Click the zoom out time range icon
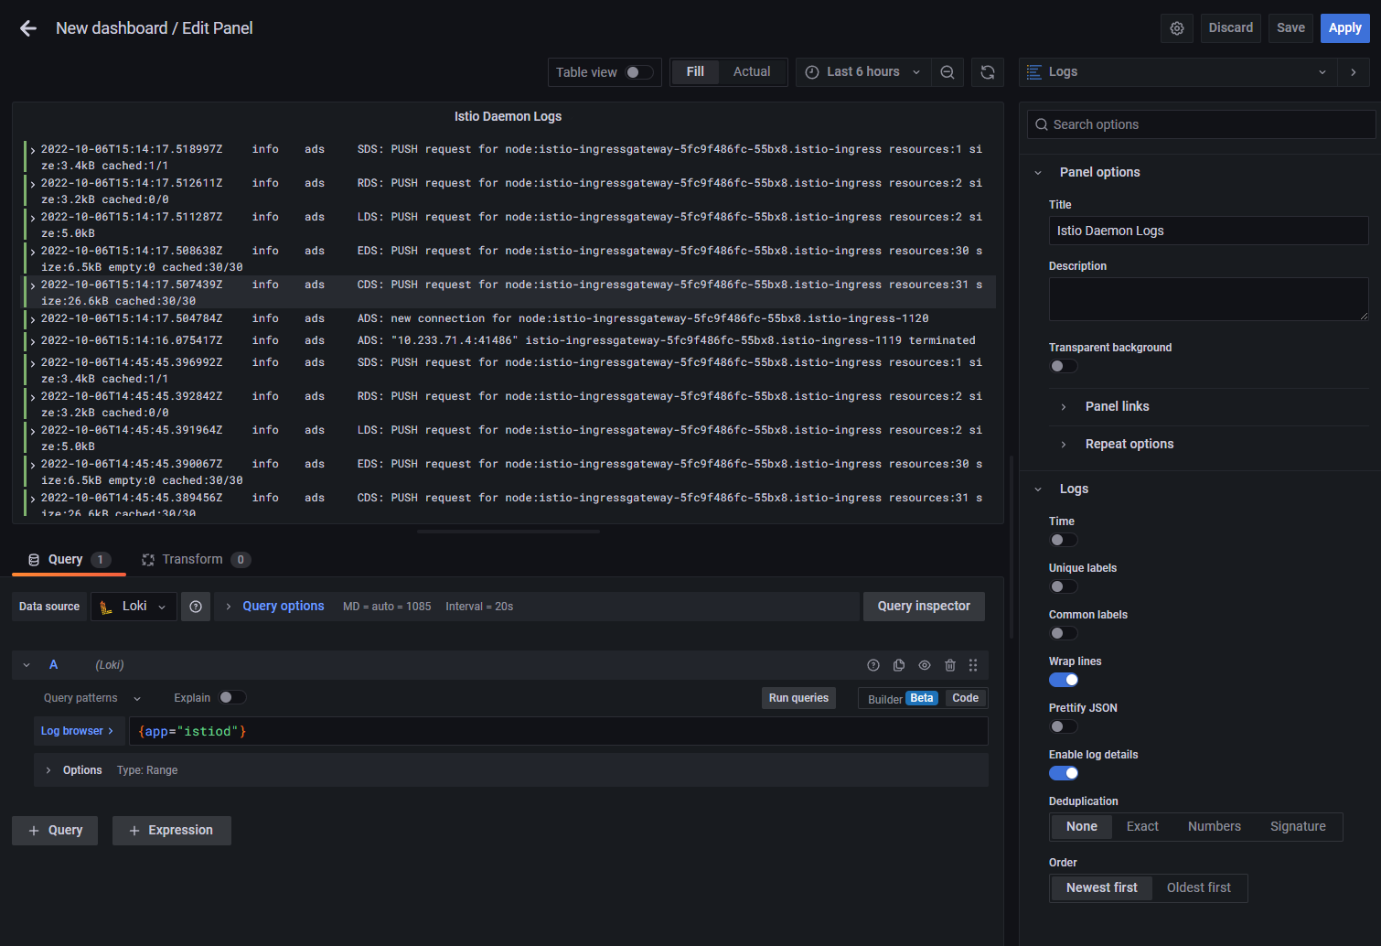 pos(947,72)
